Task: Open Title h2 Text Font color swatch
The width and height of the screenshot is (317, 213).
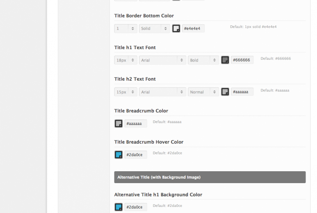Action: tap(225, 92)
